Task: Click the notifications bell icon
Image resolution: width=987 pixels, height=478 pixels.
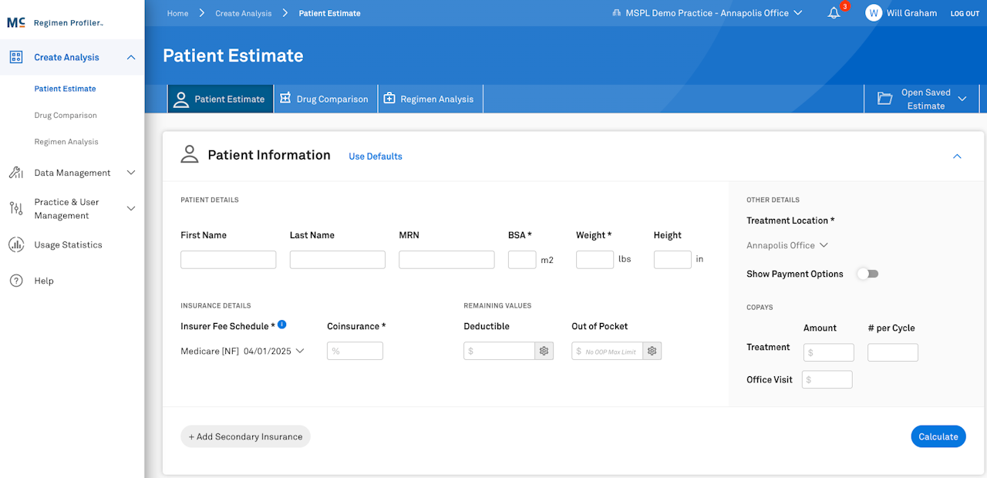Action: point(834,13)
